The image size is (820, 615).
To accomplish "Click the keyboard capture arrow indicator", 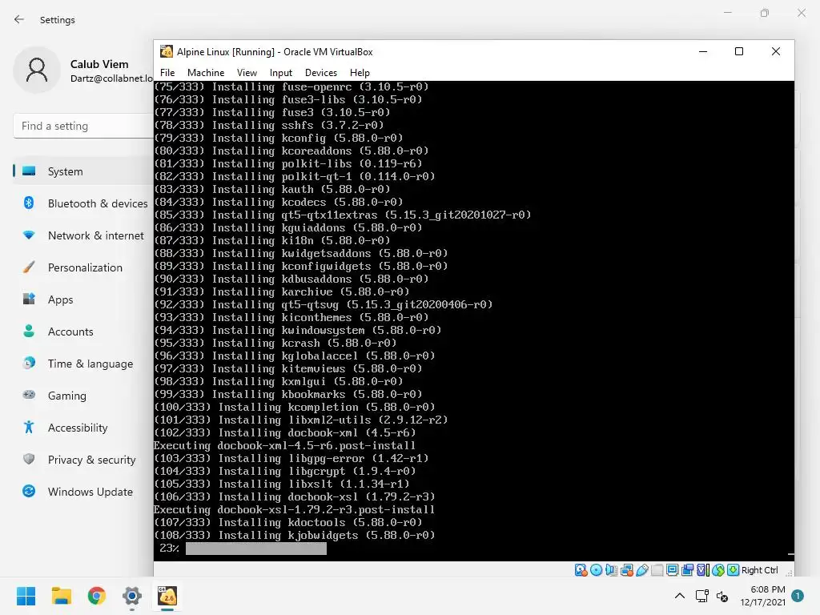I will pos(734,570).
